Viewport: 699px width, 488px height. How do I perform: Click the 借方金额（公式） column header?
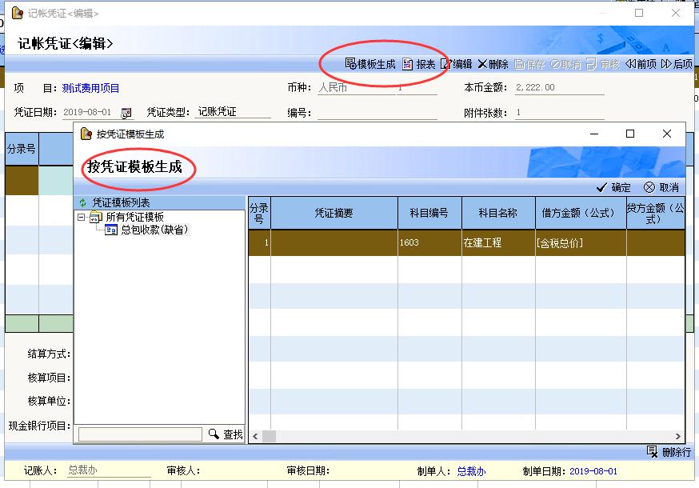580,214
